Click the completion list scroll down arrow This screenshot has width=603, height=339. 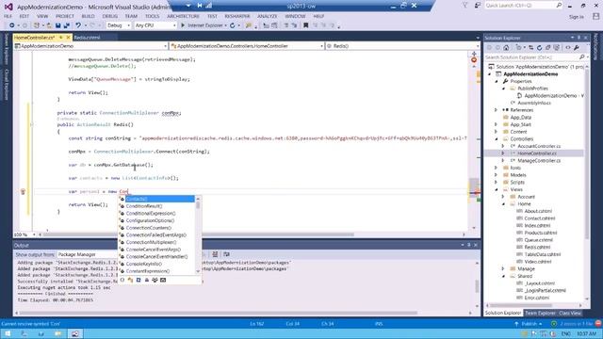click(198, 271)
